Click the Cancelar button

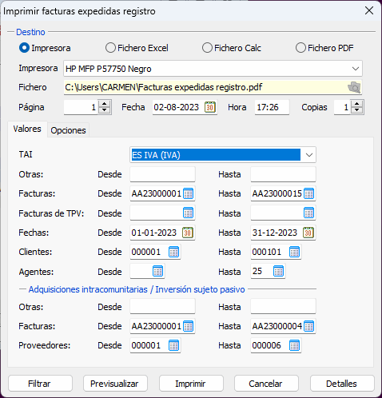pyautogui.click(x=266, y=384)
